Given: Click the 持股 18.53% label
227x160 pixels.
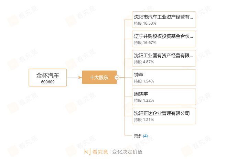Looking at the screenshot, I should [x=145, y=23].
